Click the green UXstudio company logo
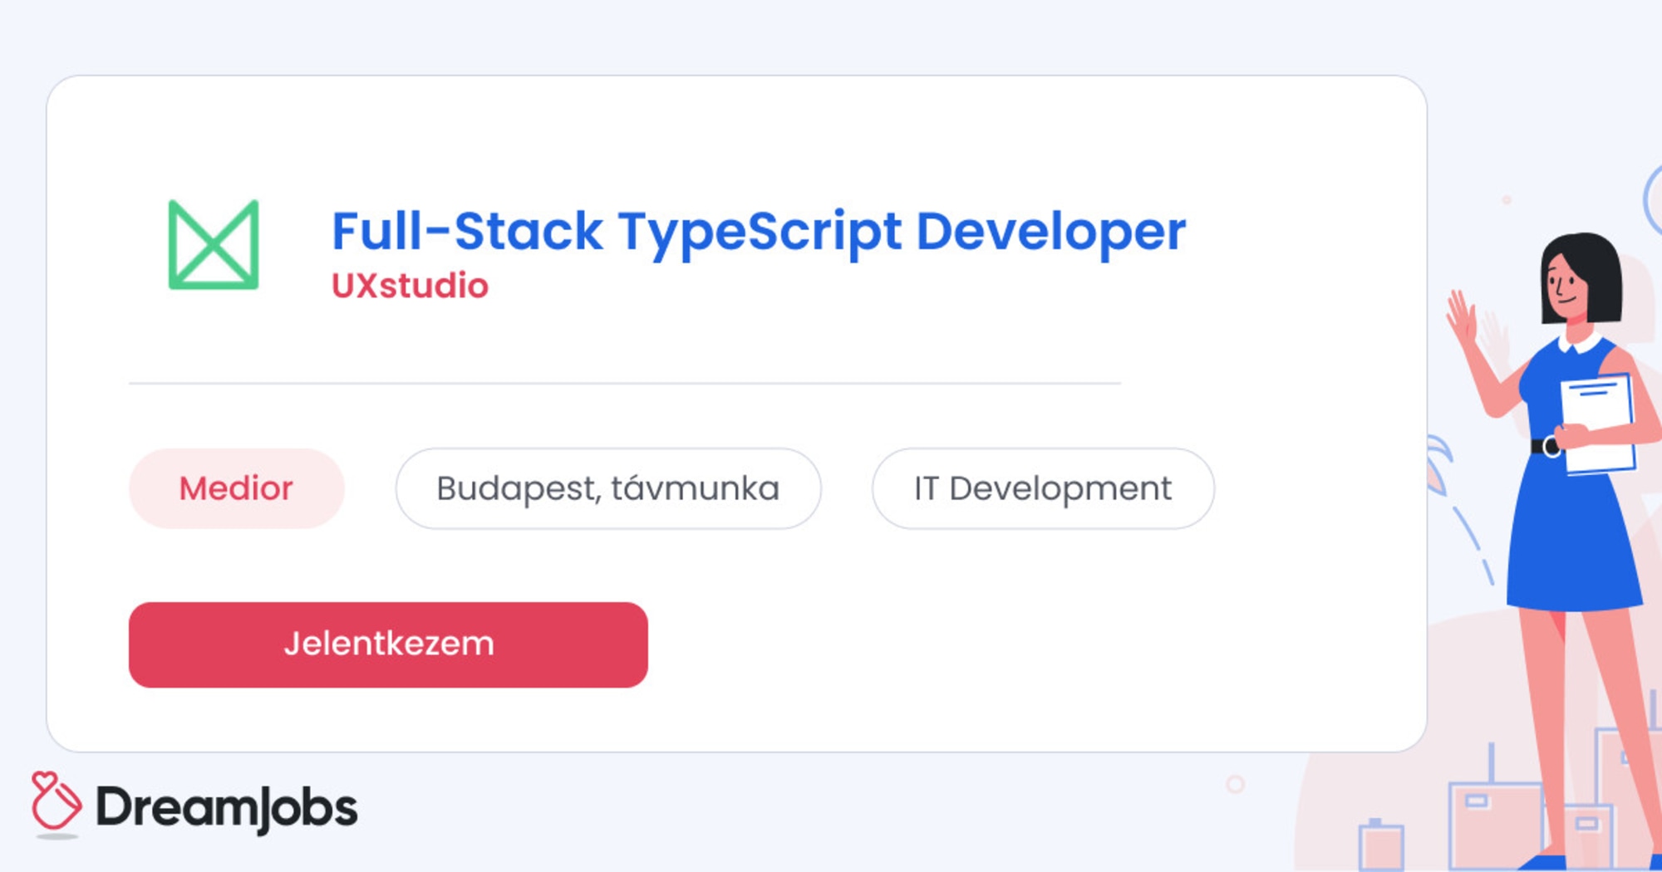 click(214, 244)
